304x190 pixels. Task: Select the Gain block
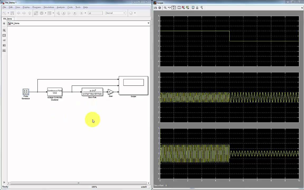pos(110,92)
